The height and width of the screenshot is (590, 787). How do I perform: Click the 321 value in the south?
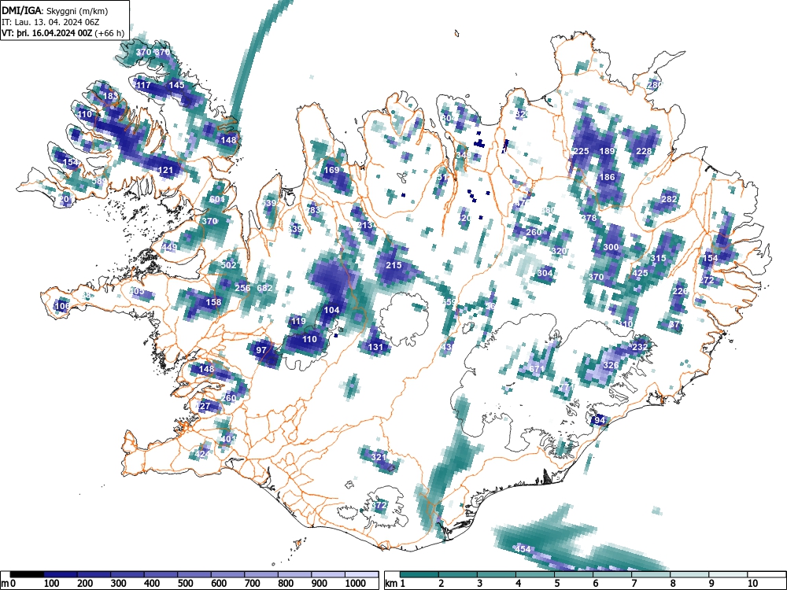[379, 456]
